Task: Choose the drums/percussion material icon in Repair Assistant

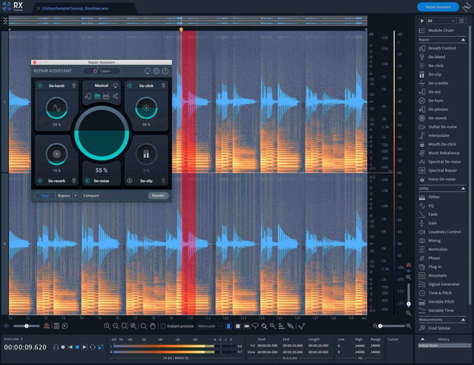Action: (106, 96)
